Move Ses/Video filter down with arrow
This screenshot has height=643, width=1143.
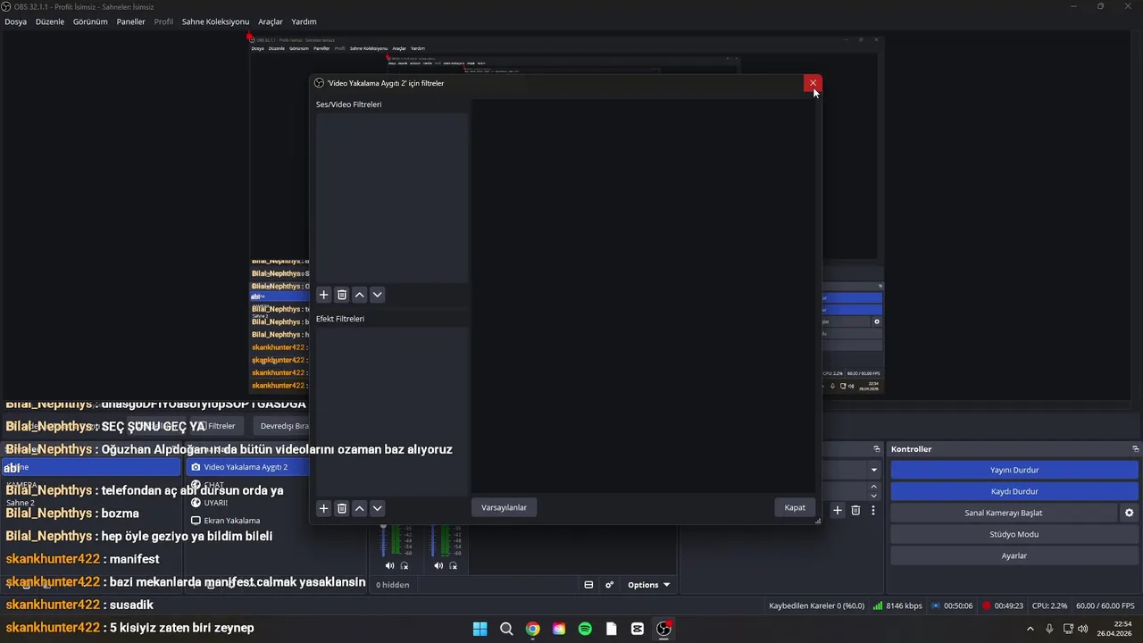(x=377, y=295)
